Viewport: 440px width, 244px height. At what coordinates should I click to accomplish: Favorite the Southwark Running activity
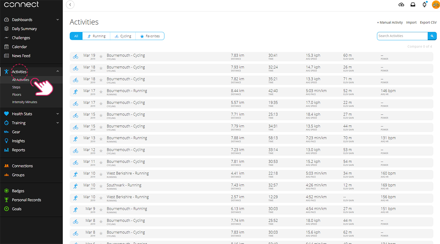(101, 186)
